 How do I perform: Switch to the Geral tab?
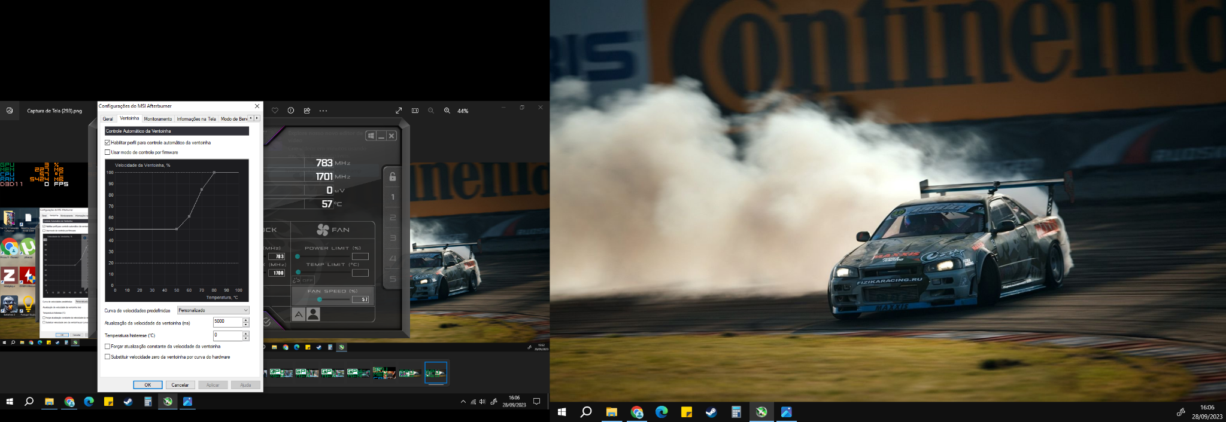(x=108, y=119)
